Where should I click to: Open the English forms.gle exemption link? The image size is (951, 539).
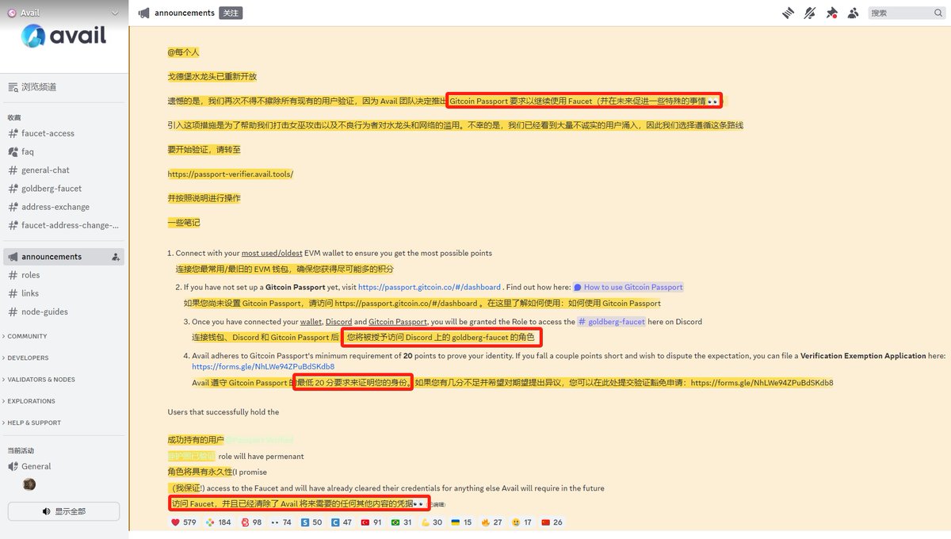(x=263, y=367)
